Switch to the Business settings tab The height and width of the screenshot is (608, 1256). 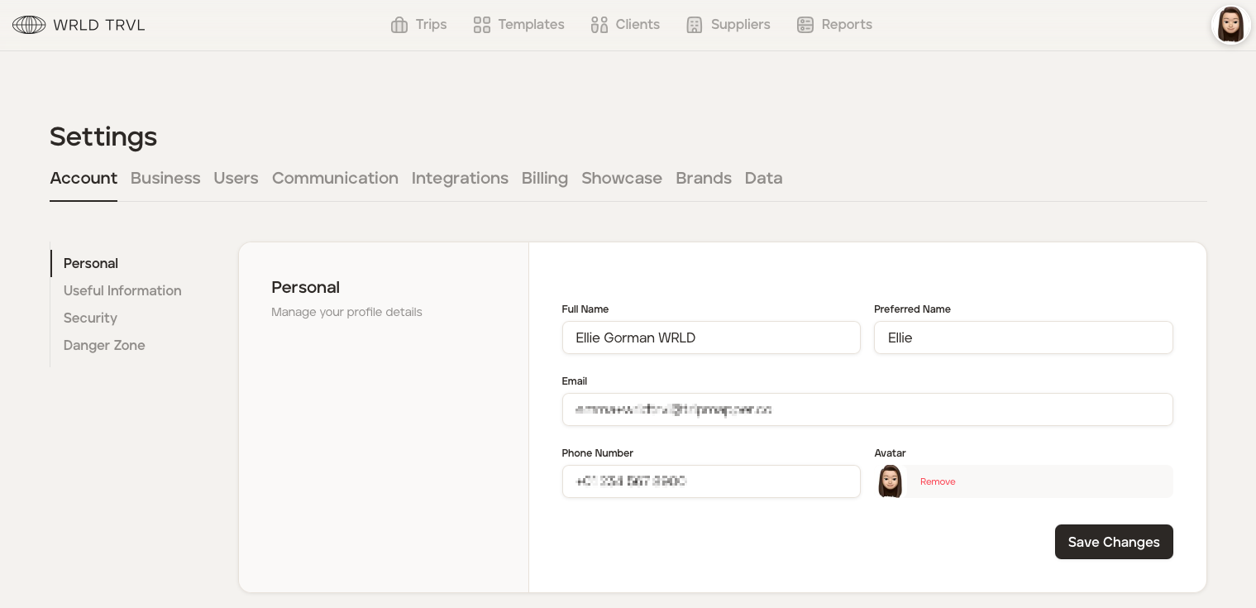point(165,178)
